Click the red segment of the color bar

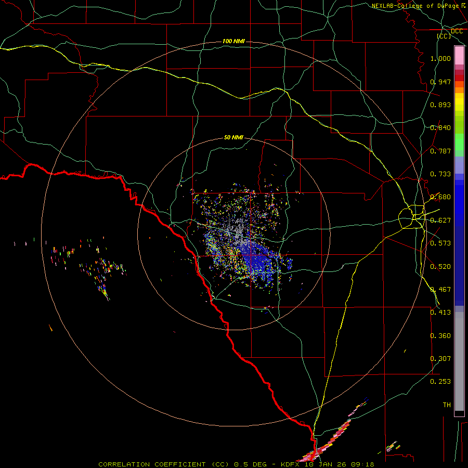pyautogui.click(x=459, y=77)
